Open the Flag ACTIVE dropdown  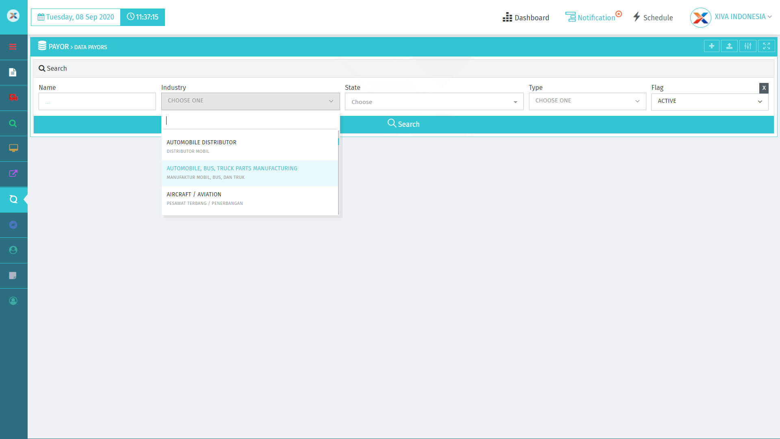(710, 102)
